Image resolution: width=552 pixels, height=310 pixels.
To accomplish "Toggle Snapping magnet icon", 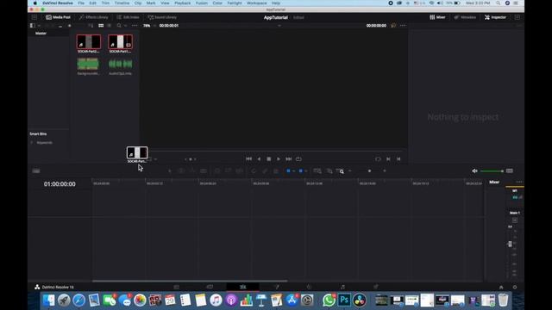I will tap(254, 171).
